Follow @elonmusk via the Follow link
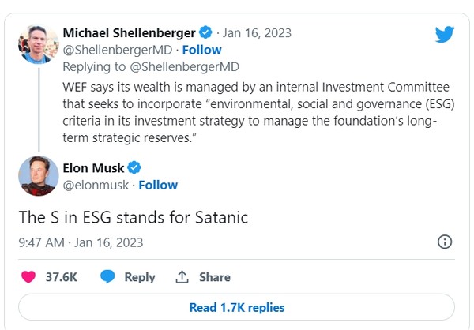The width and height of the screenshot is (474, 330). point(158,186)
